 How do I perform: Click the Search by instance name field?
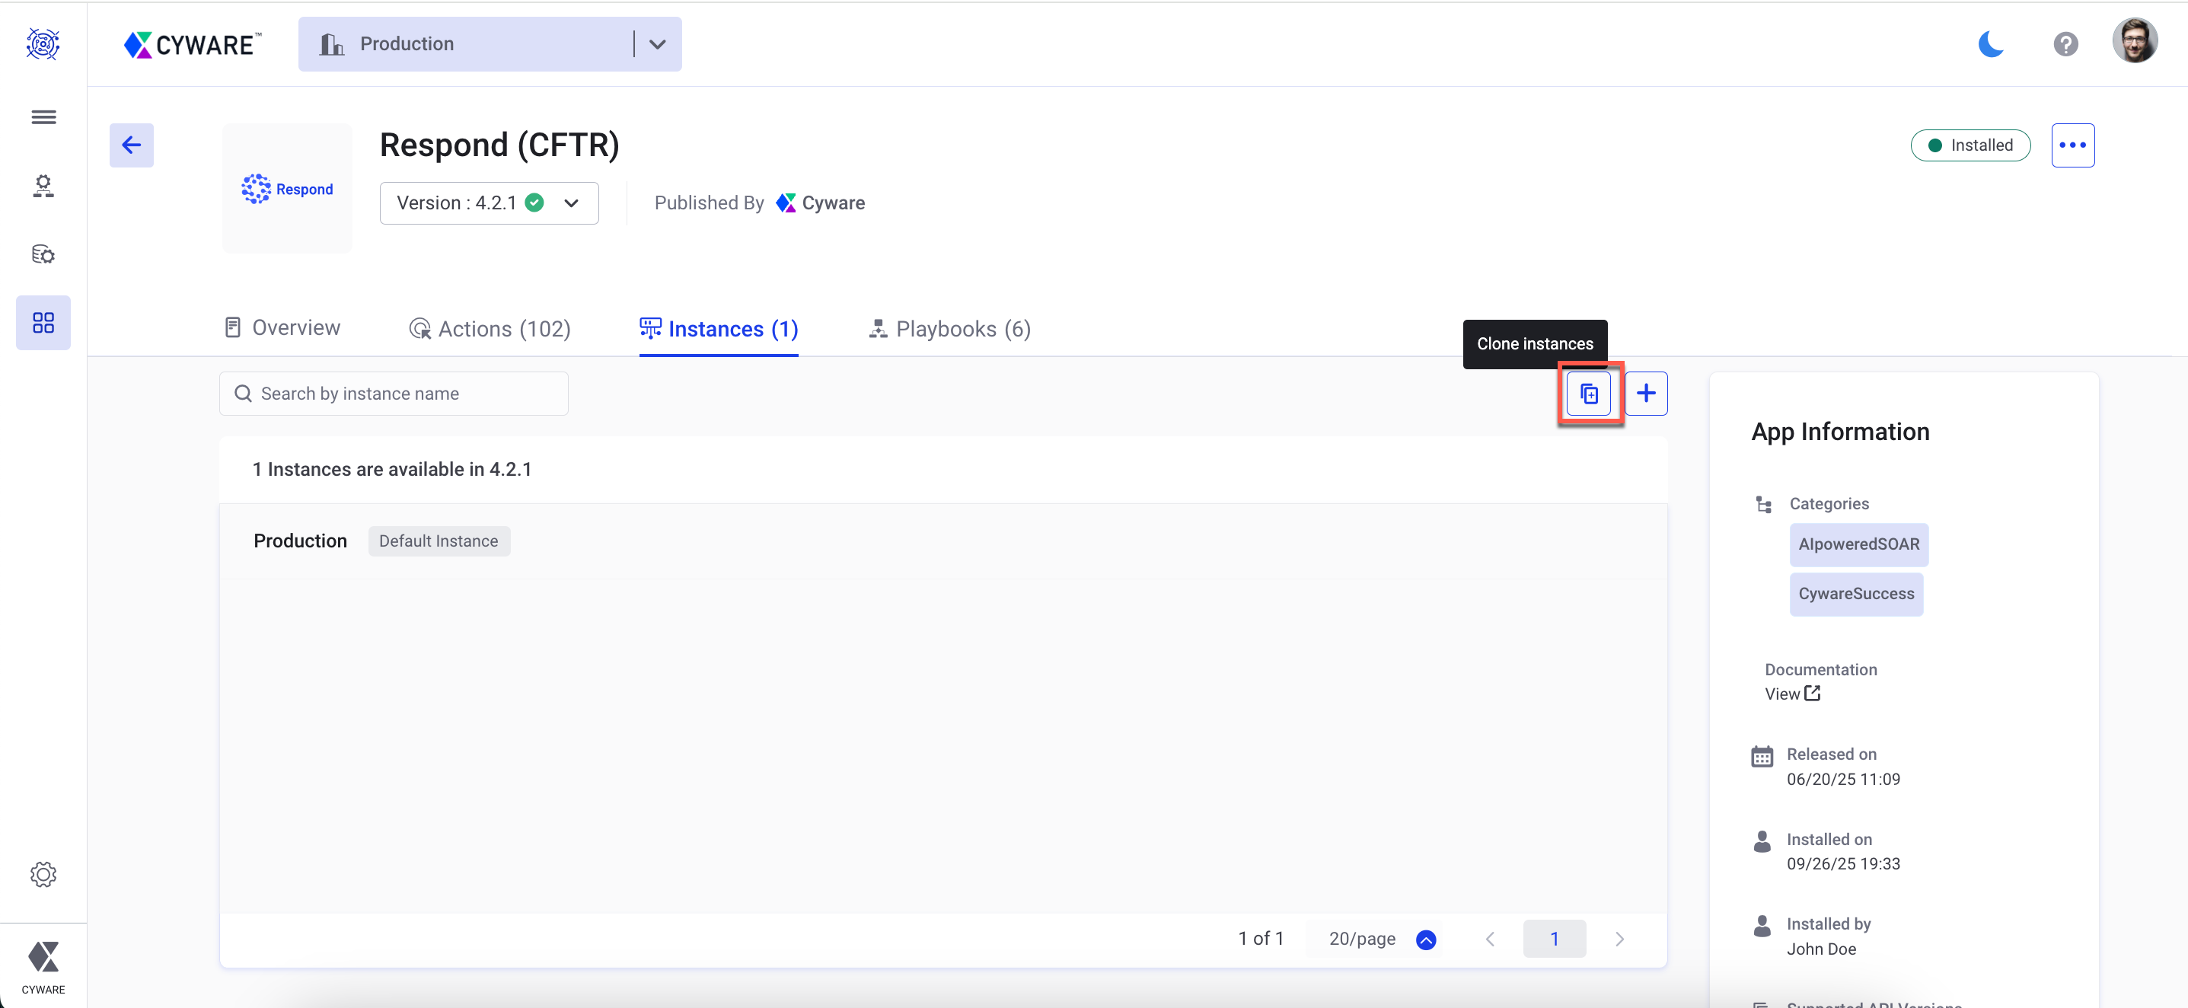(x=394, y=393)
